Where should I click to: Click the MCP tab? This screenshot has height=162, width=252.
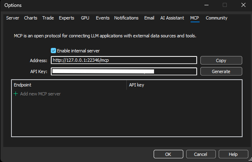click(x=195, y=18)
